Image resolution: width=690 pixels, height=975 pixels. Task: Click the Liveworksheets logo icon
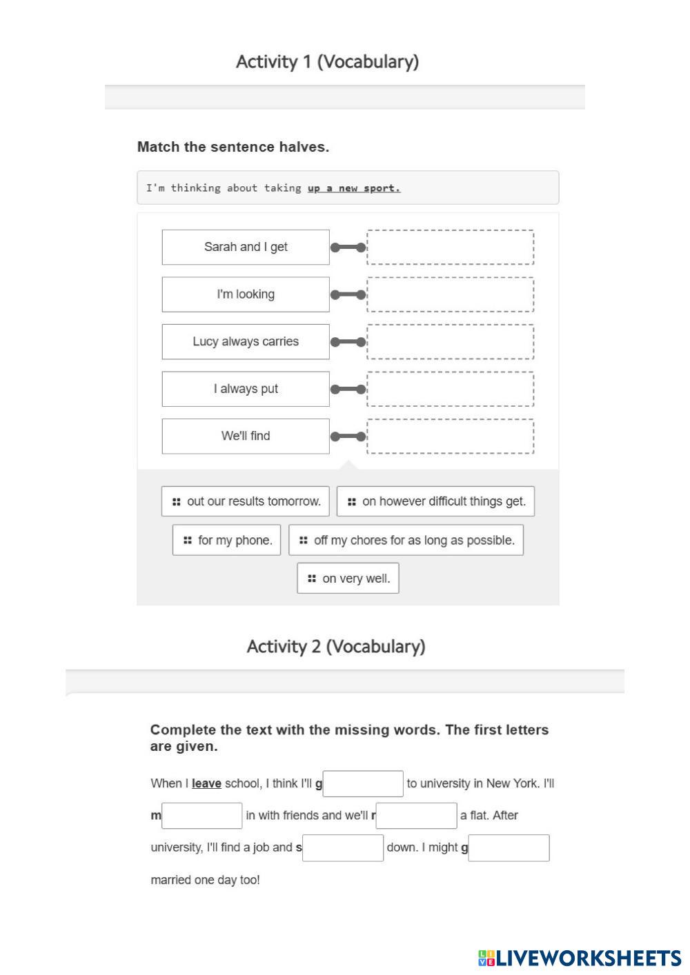point(486,958)
